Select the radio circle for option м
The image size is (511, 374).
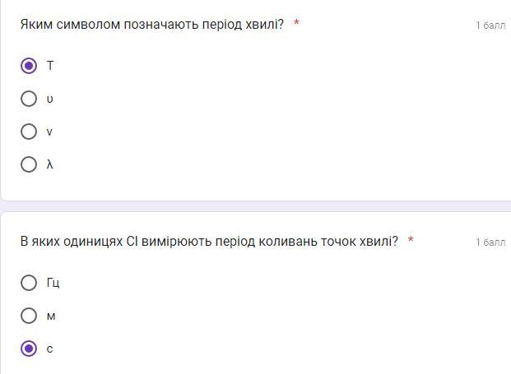[29, 316]
